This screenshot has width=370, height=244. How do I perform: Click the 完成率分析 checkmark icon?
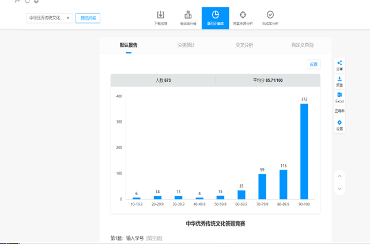[x=270, y=15]
